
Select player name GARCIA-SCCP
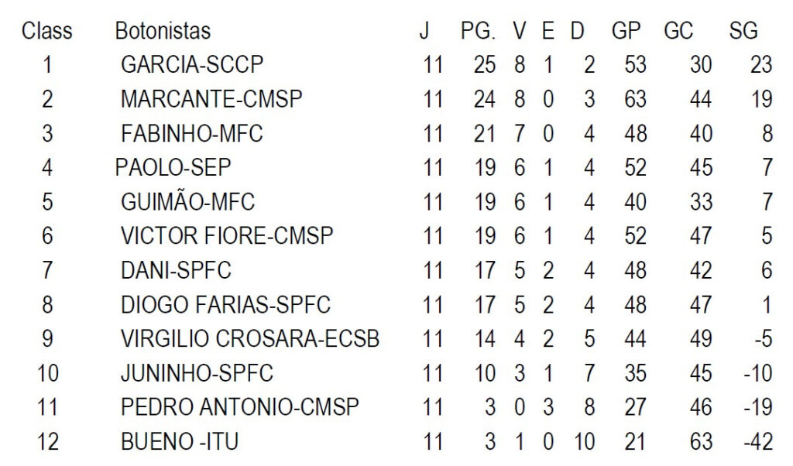[x=191, y=65]
